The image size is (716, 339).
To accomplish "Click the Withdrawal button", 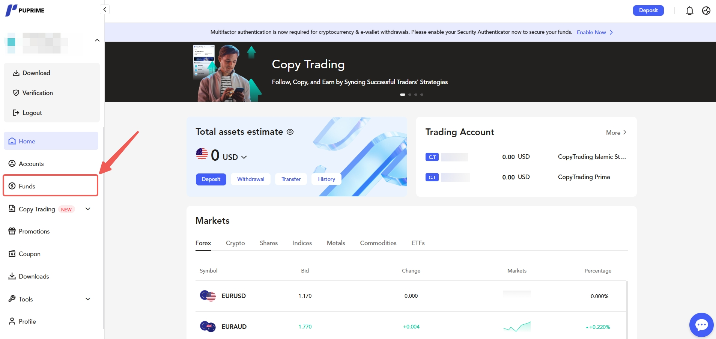I will (251, 179).
